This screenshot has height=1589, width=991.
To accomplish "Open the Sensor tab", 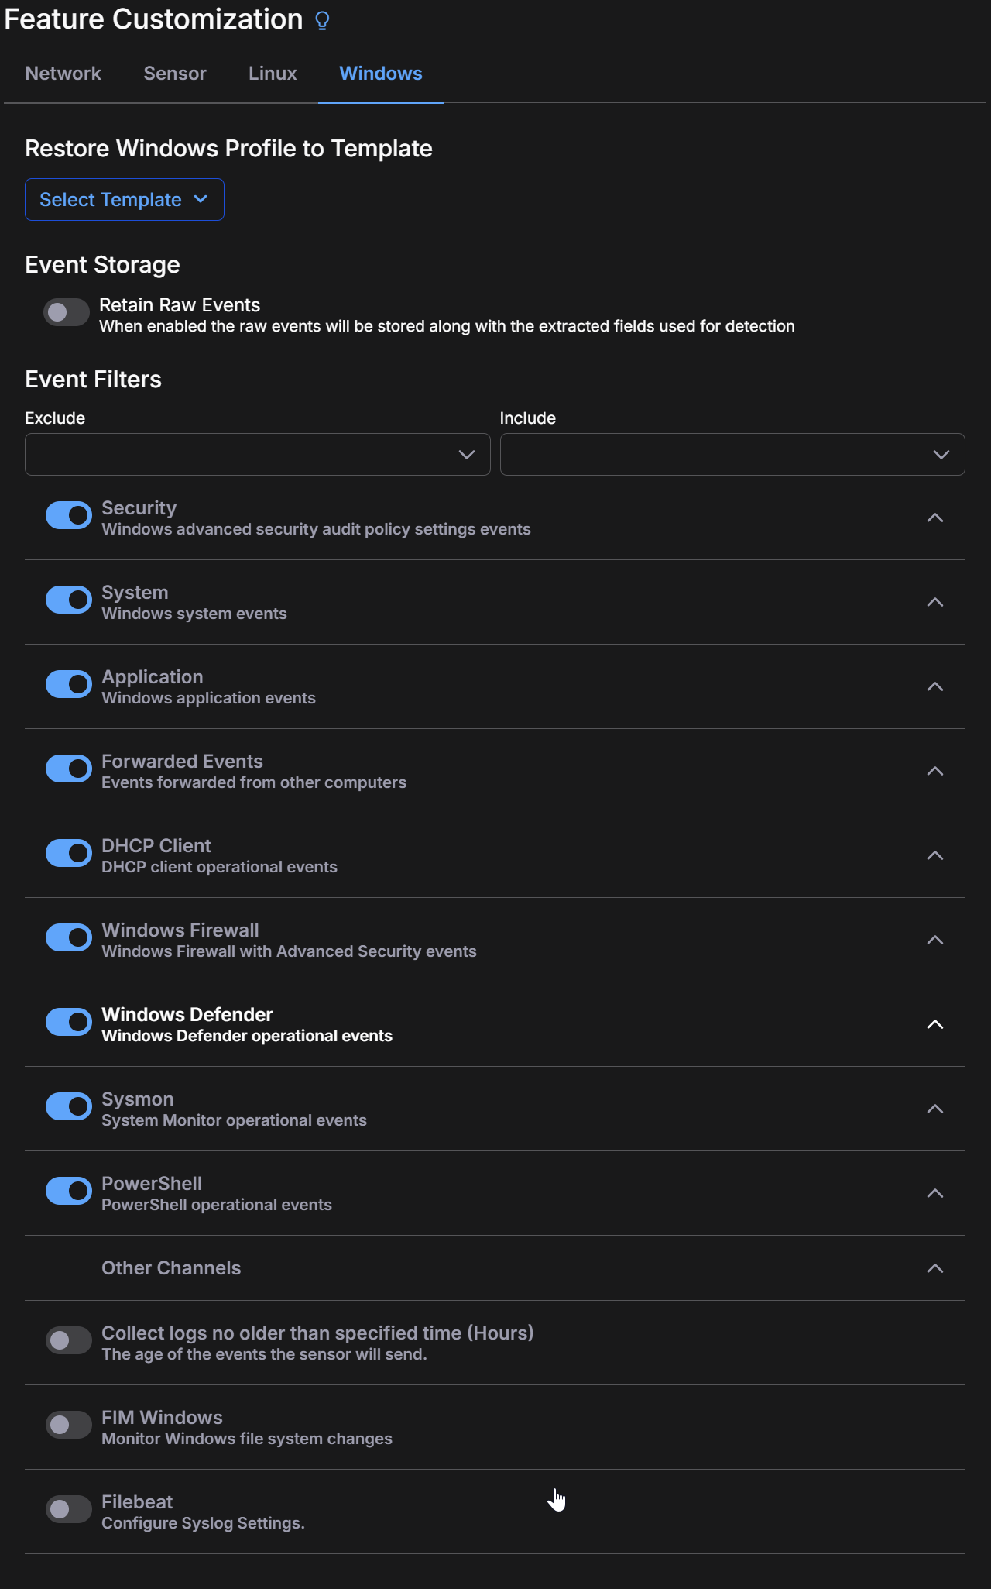I will click(x=175, y=74).
